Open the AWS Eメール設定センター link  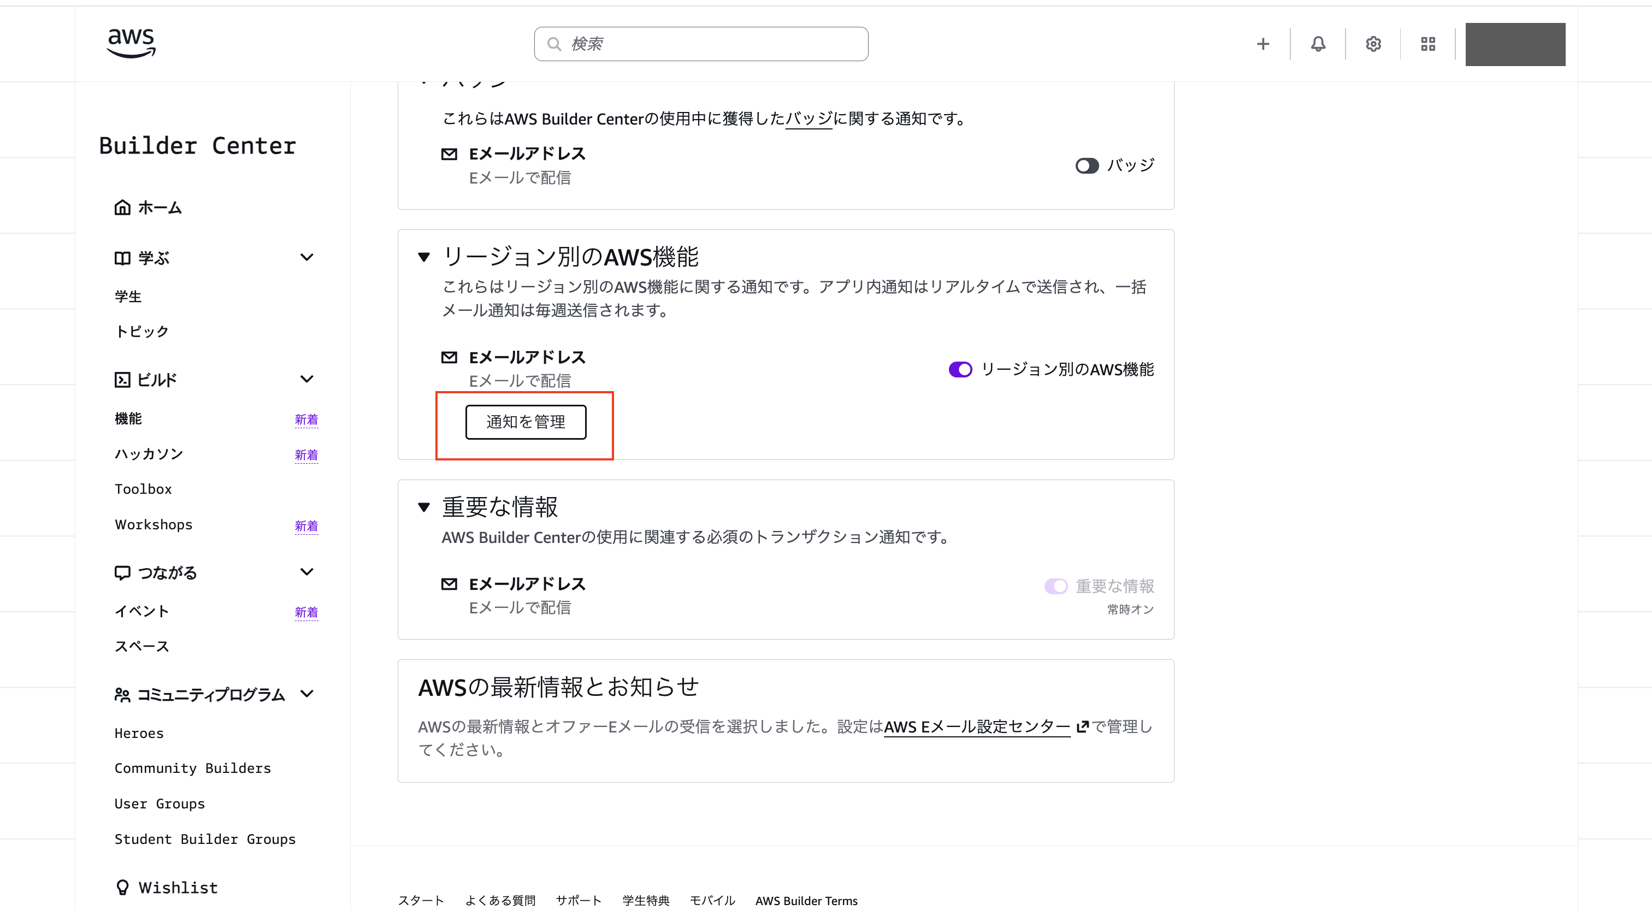(977, 726)
